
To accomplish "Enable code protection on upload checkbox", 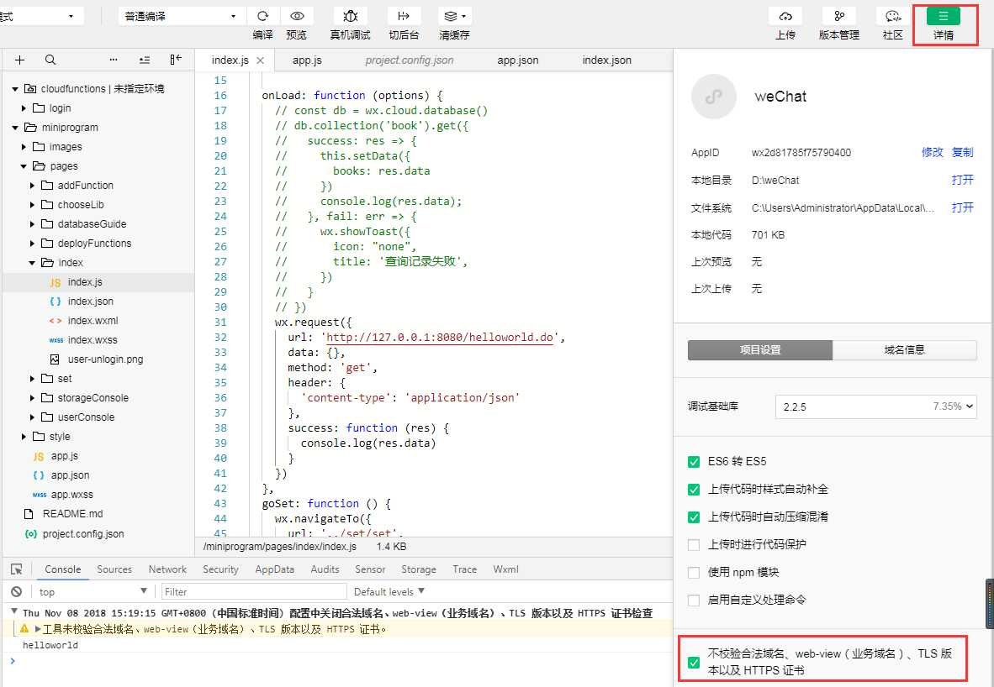I will click(x=694, y=544).
